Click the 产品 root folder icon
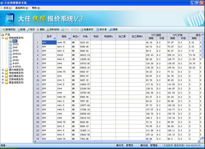The height and width of the screenshot is (149, 205). coord(3,35)
